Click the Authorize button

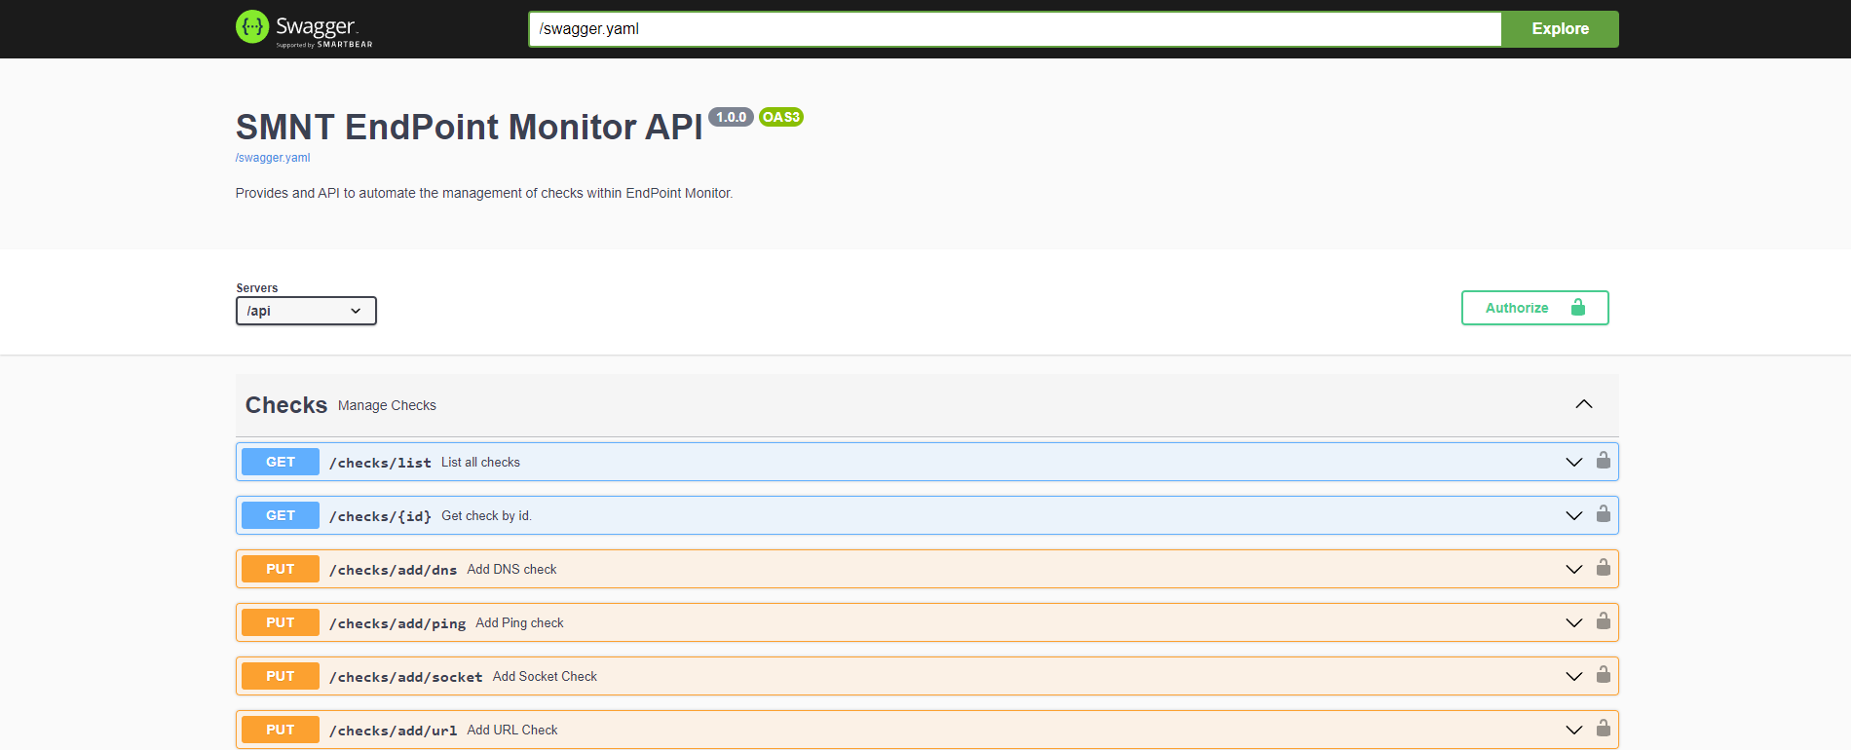click(1534, 308)
